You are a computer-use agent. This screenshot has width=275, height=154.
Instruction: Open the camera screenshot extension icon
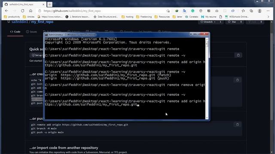(217, 11)
